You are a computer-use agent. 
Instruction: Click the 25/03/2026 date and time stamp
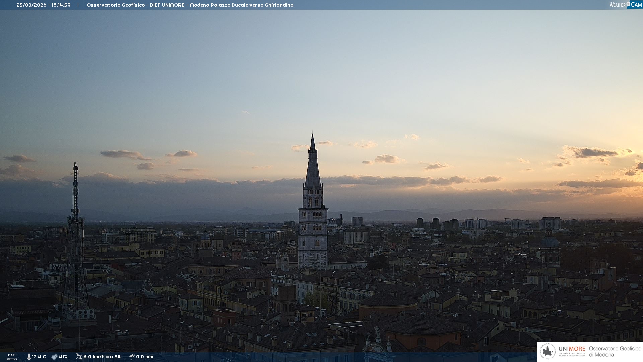coord(44,5)
